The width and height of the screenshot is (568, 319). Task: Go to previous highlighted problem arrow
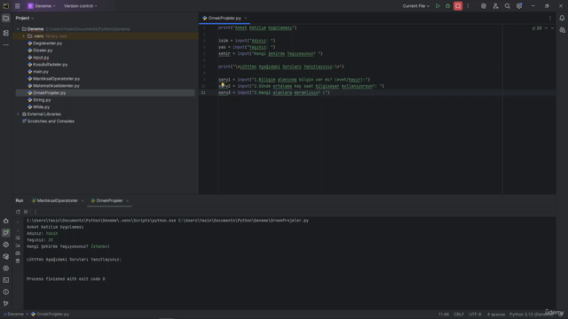pyautogui.click(x=546, y=28)
